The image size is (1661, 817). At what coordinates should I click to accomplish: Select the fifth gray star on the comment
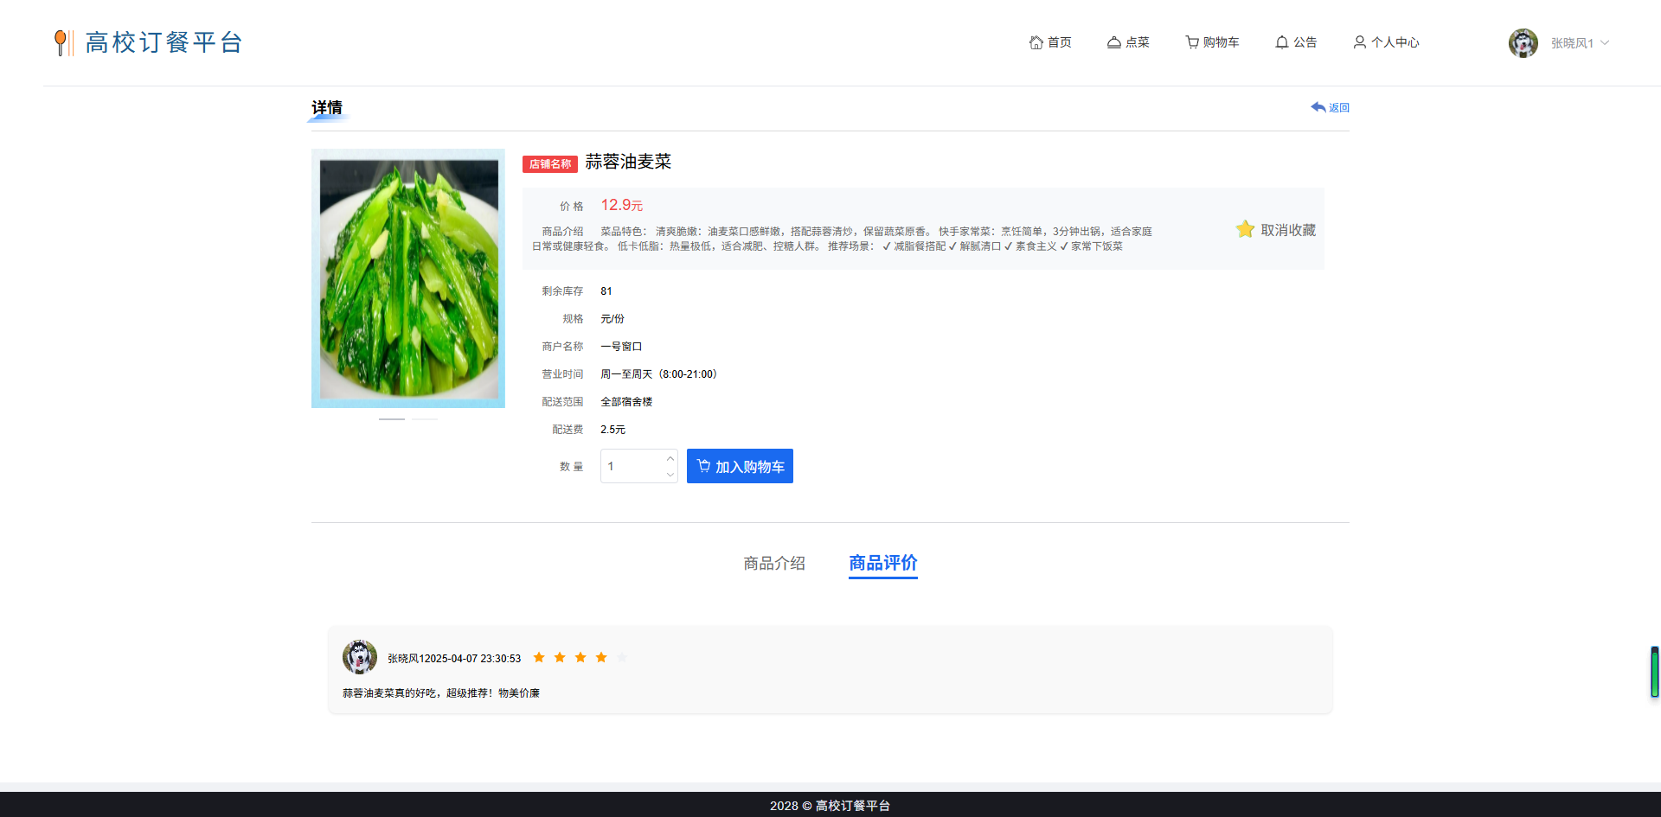pos(622,657)
